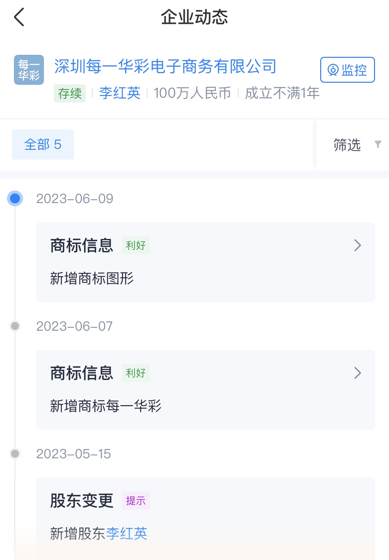Click the filter funnel icon

(x=378, y=144)
